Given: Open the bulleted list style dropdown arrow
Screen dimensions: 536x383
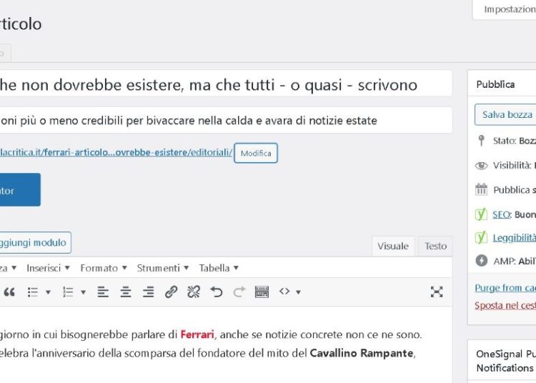Looking at the screenshot, I should (x=49, y=292).
